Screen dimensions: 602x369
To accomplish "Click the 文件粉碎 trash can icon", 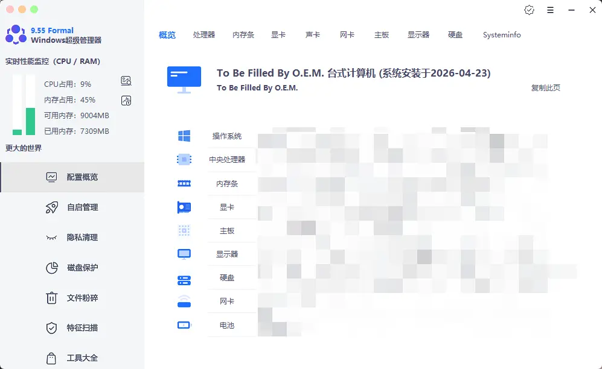I will 51,298.
